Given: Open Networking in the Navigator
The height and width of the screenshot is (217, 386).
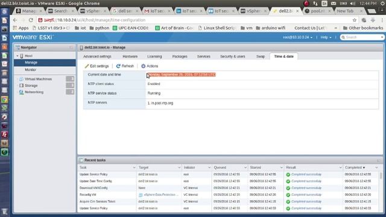Looking at the screenshot, I should point(34,92).
